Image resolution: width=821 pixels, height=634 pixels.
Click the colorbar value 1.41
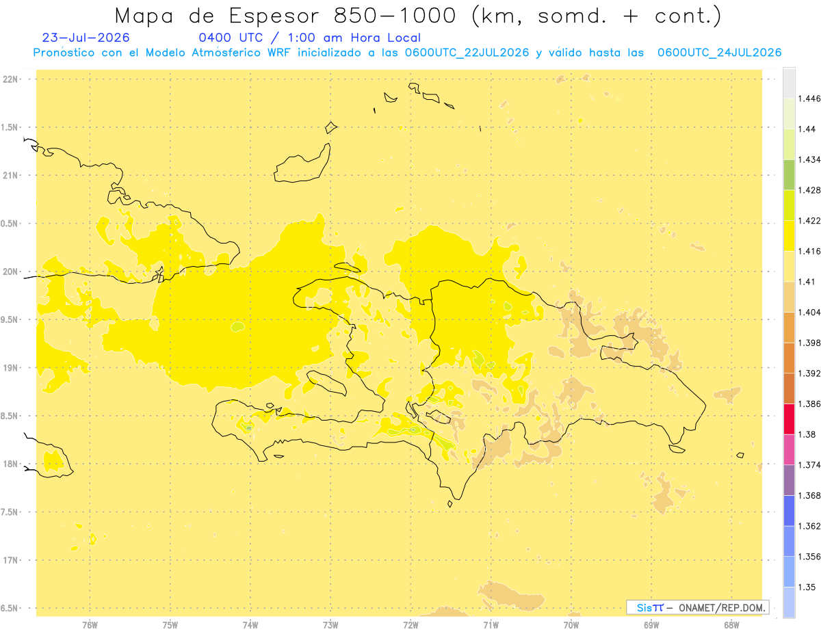click(x=807, y=281)
